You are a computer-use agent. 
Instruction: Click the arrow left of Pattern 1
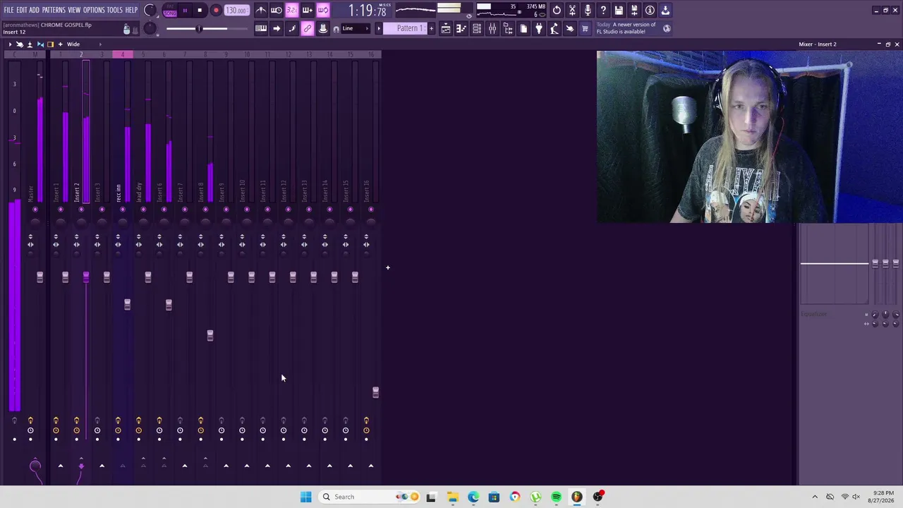(x=379, y=29)
